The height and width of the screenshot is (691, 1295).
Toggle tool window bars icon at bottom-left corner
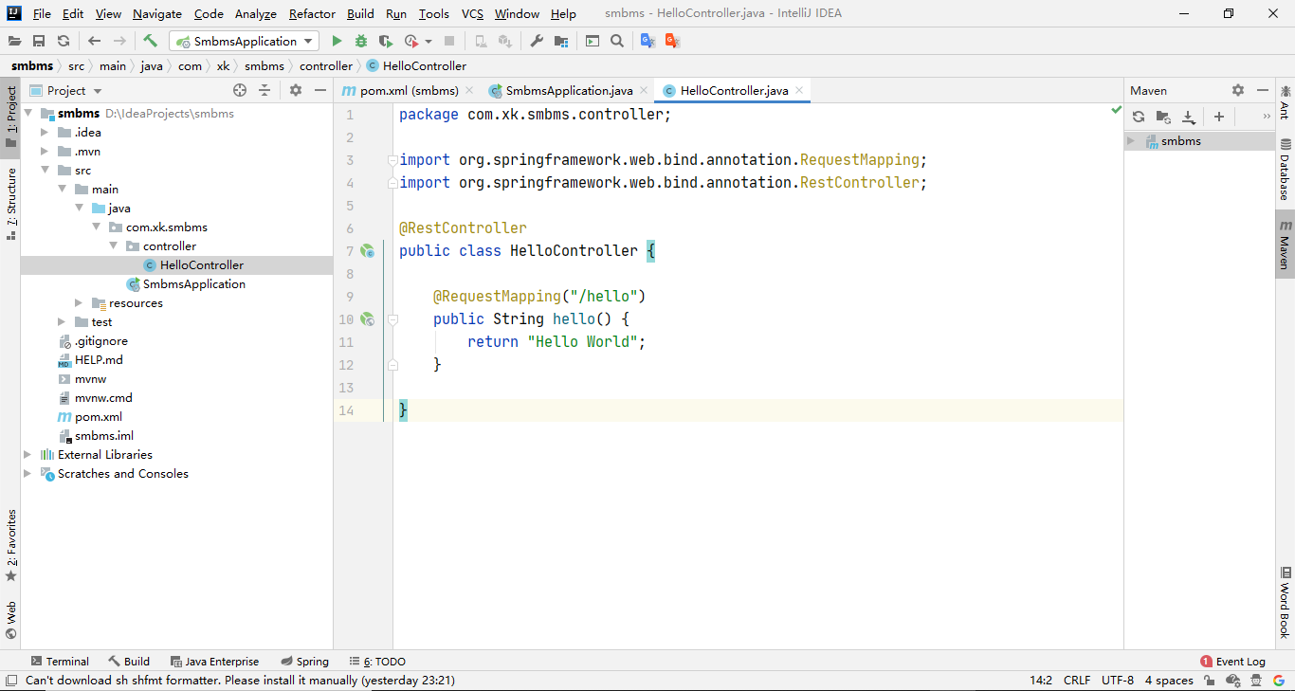pos(10,681)
